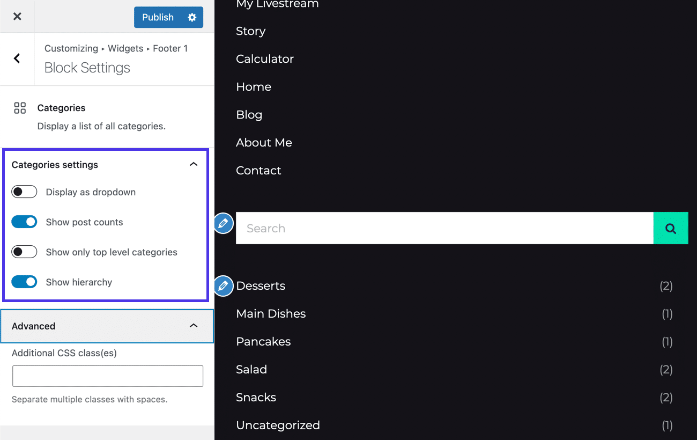Enable Show only top level categories
The image size is (697, 440).
click(x=24, y=252)
